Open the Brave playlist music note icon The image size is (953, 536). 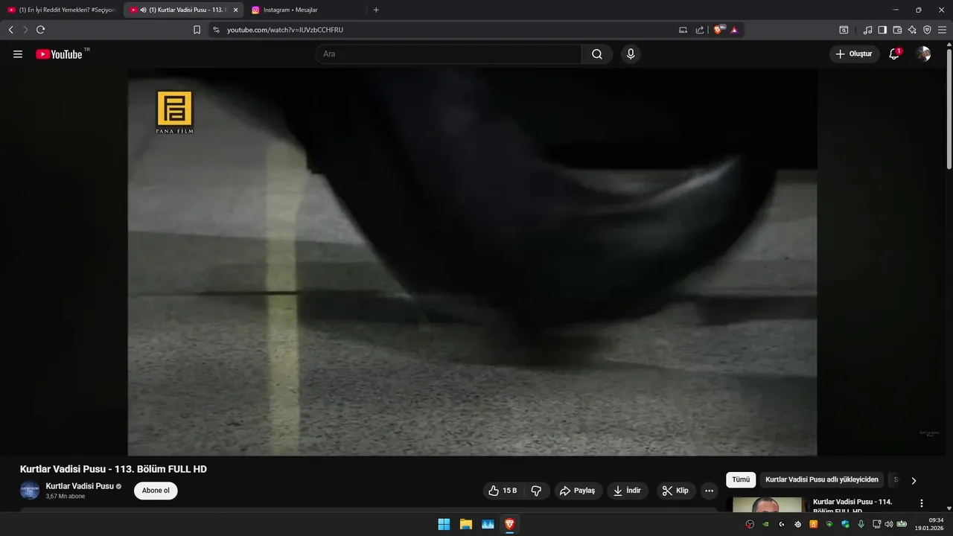[867, 30]
